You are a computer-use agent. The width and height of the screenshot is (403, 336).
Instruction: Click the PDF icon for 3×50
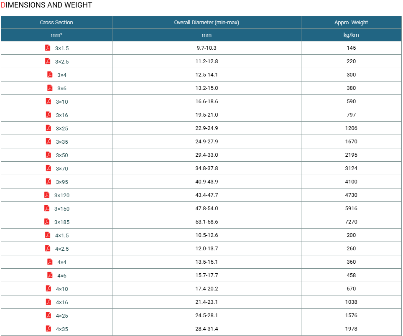point(48,155)
